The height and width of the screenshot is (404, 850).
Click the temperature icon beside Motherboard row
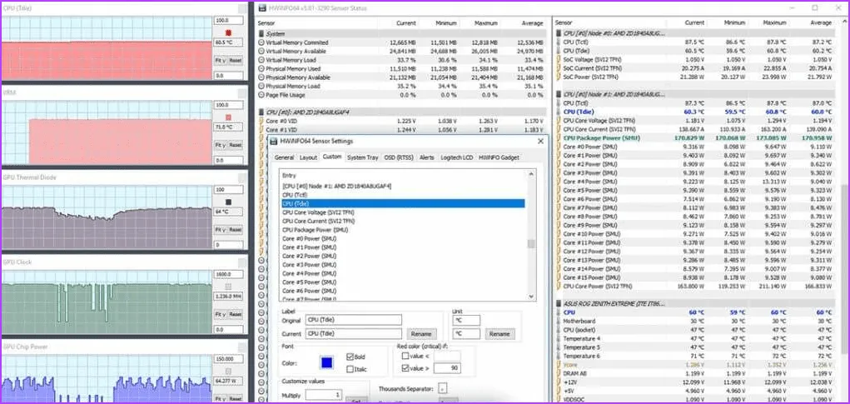559,322
